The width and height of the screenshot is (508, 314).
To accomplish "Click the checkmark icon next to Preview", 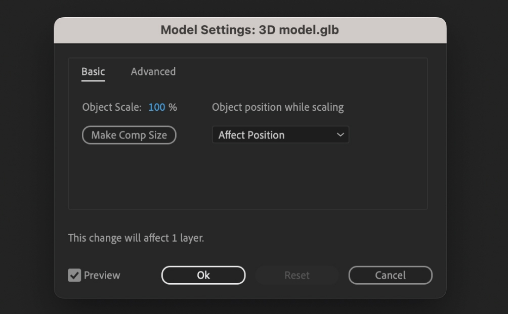I will point(74,276).
